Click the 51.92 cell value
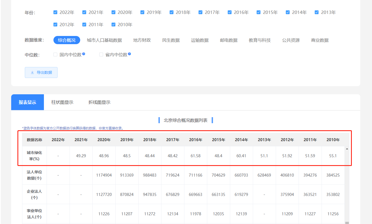Image resolution: width=372 pixels, height=224 pixels. pyautogui.click(x=287, y=156)
